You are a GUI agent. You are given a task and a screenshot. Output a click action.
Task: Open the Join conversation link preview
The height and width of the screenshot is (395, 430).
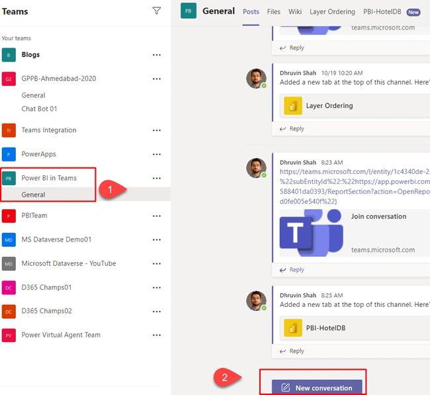tap(355, 233)
